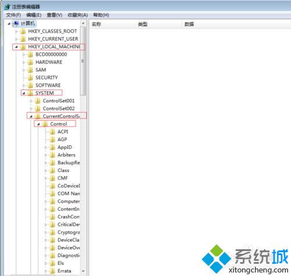Collapse the SYSTEM key node
Screen dimensions: 291x276
(24, 93)
